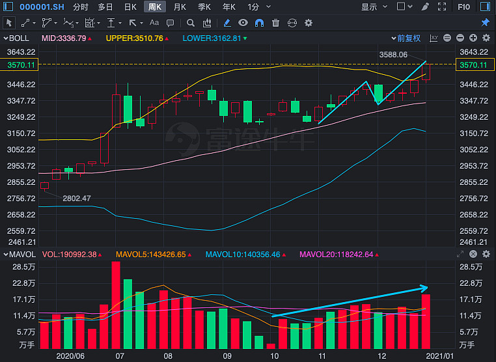The width and height of the screenshot is (496, 362).
Task: Click the MAVOL5:143426.65 label
Action: point(151,255)
